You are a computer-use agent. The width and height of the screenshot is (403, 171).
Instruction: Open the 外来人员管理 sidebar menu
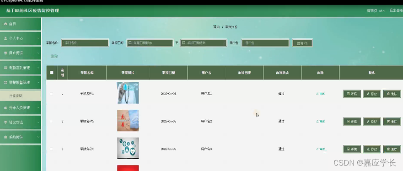click(x=20, y=108)
